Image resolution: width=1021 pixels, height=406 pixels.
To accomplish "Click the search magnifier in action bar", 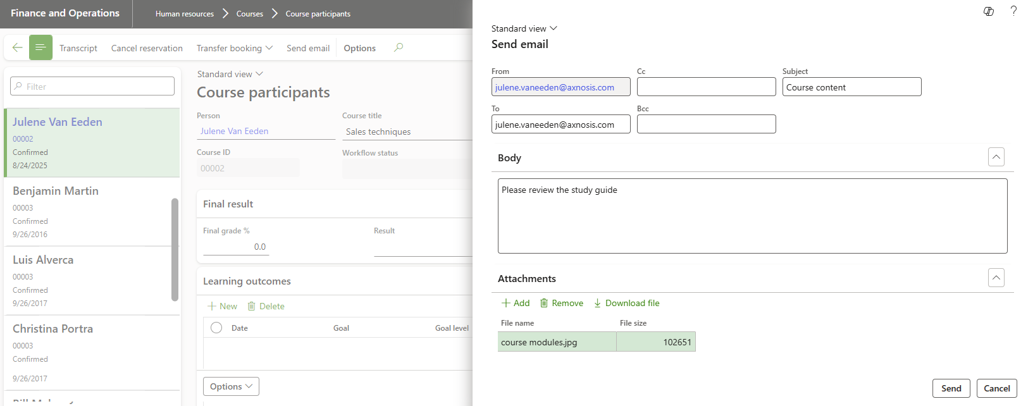I will click(x=399, y=47).
